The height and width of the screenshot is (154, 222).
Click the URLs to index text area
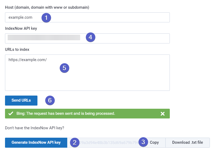pos(87,73)
